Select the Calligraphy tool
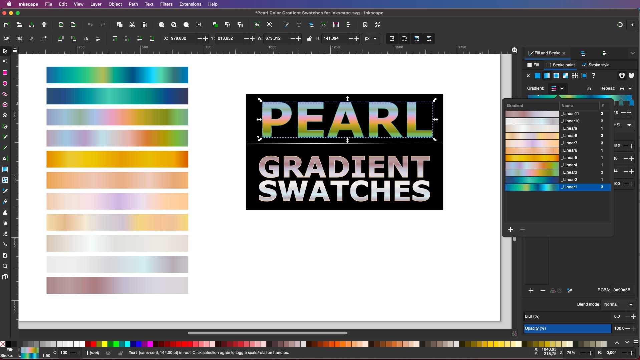Viewport: 640px width, 360px height. click(x=5, y=148)
